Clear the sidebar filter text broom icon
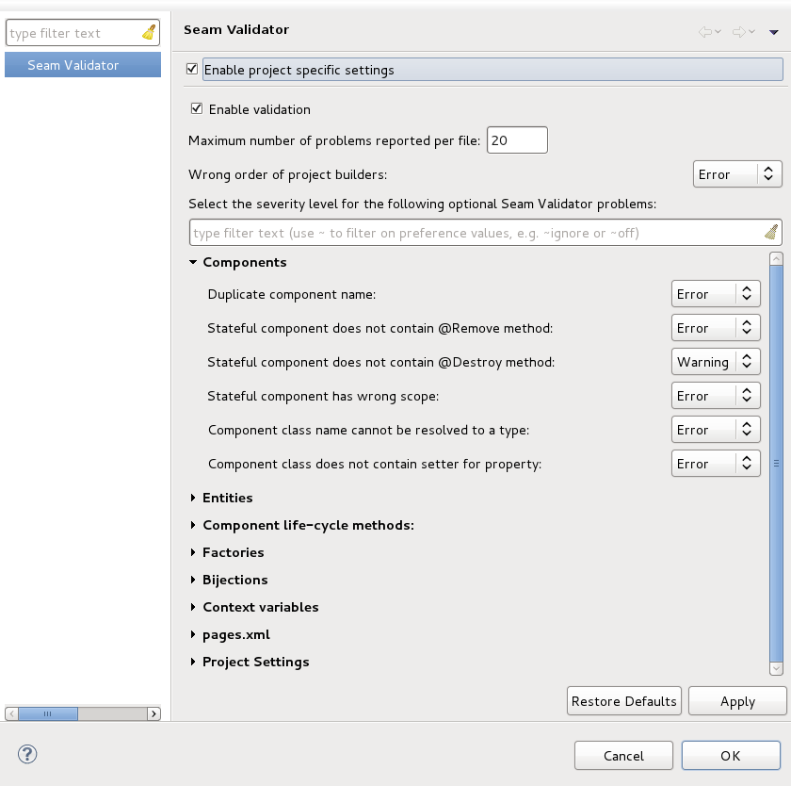The height and width of the screenshot is (786, 791). point(149,33)
